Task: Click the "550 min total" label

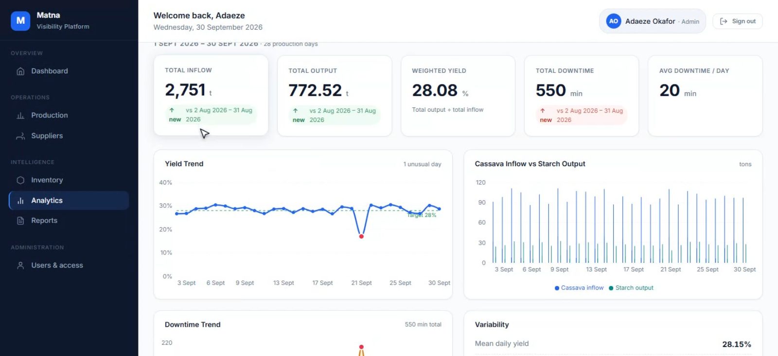Action: pos(423,324)
